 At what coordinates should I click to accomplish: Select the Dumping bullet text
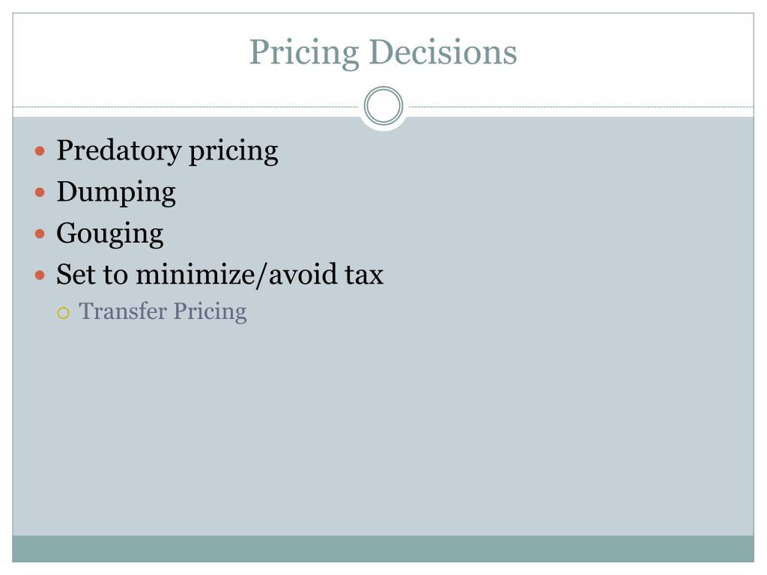tap(116, 192)
